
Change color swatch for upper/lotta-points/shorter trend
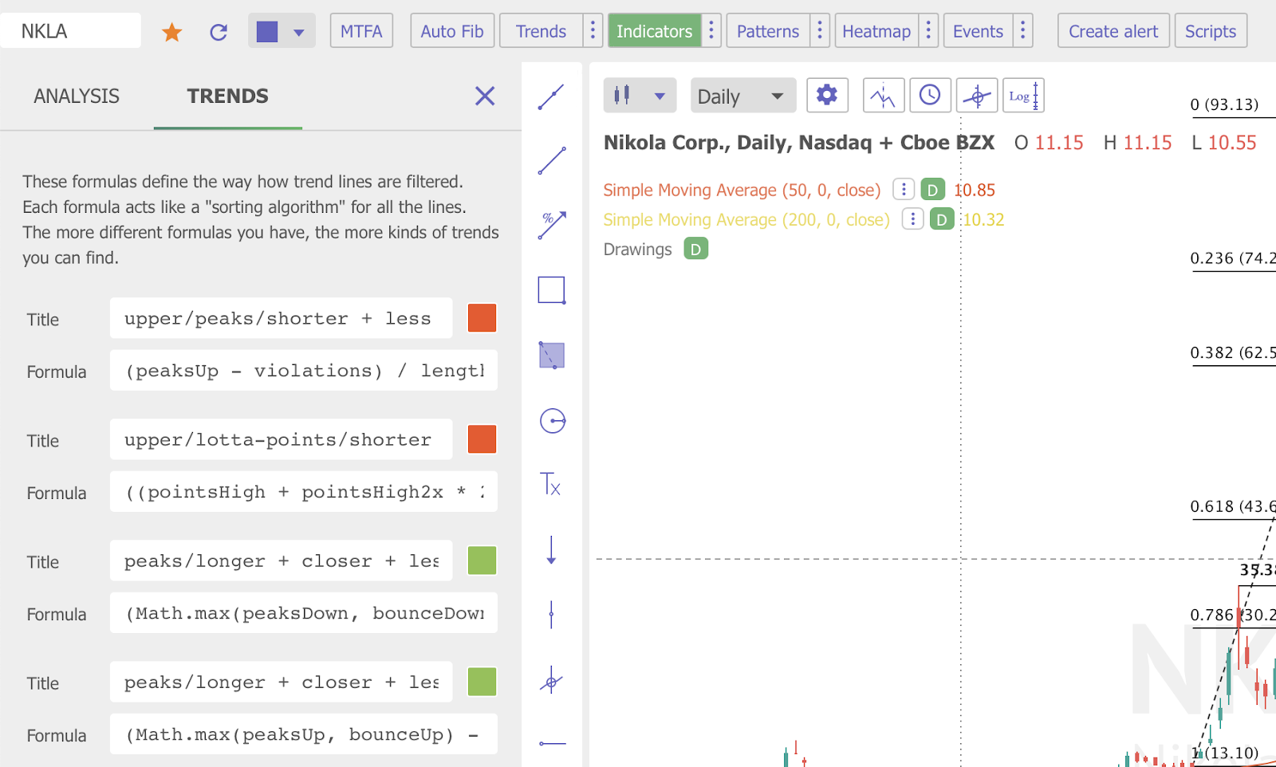click(x=482, y=439)
